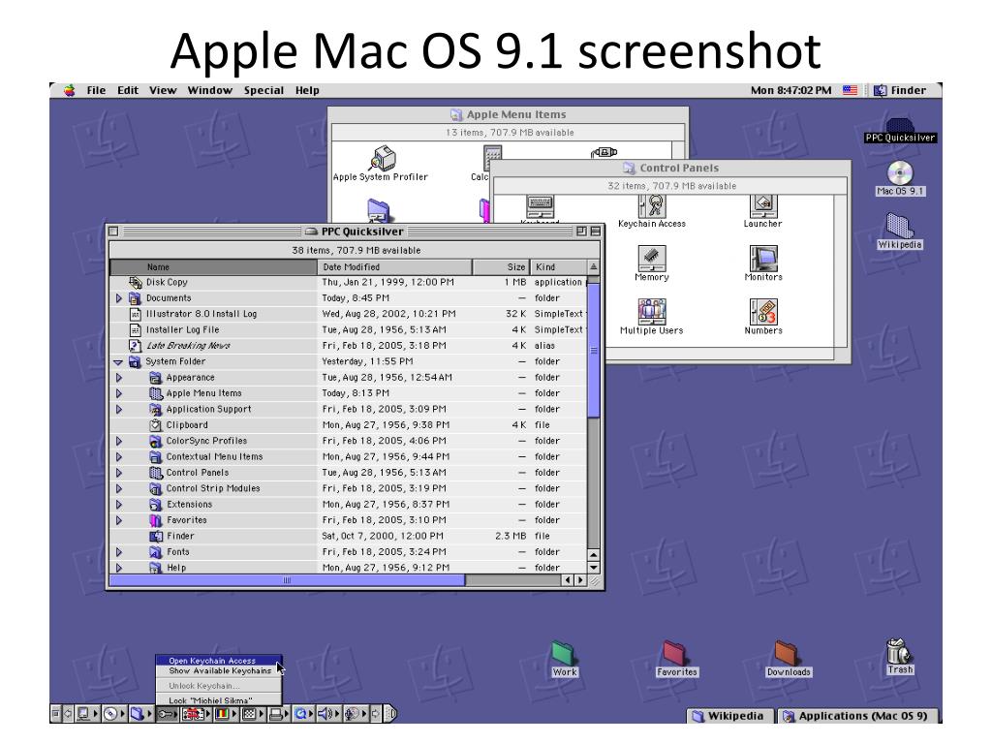992x744 pixels.
Task: Open the Special menu
Action: coord(263,90)
